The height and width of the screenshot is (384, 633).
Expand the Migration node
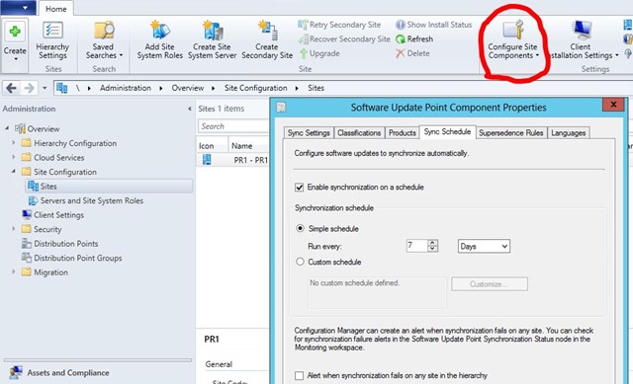point(13,272)
